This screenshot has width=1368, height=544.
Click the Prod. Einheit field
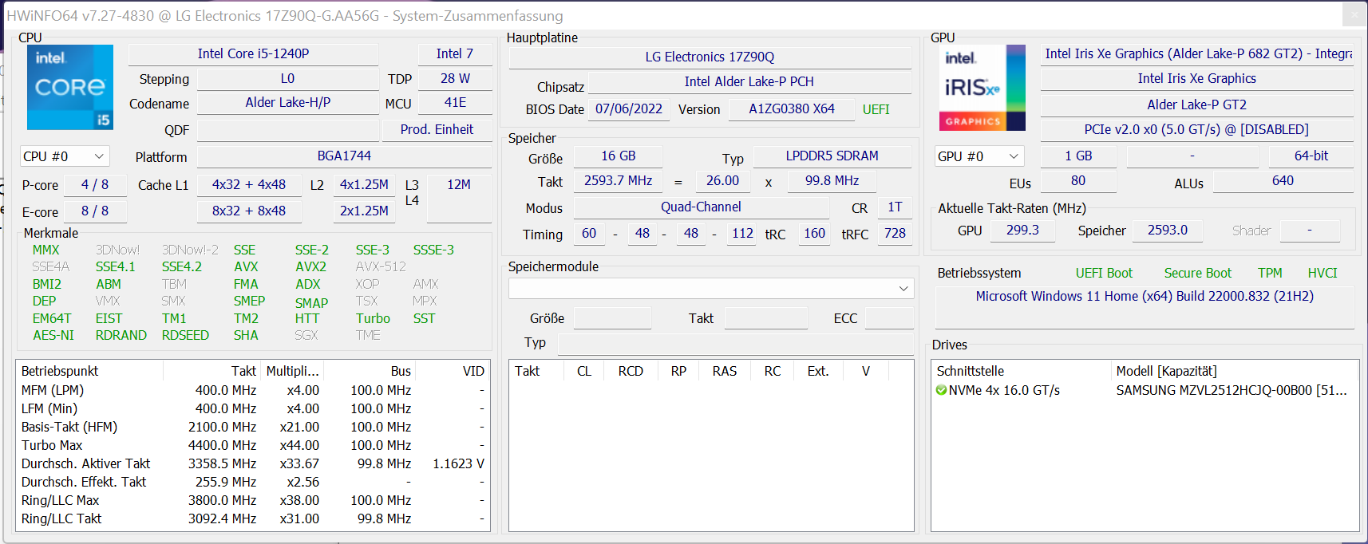click(x=437, y=129)
